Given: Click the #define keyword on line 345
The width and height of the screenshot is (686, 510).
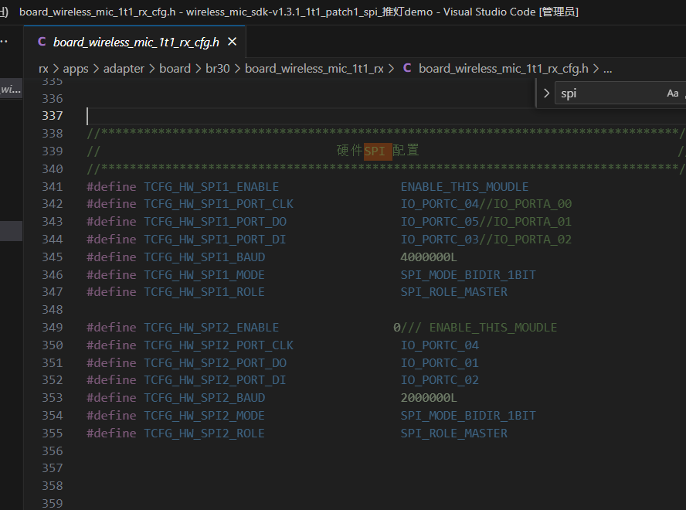Looking at the screenshot, I should pos(111,257).
